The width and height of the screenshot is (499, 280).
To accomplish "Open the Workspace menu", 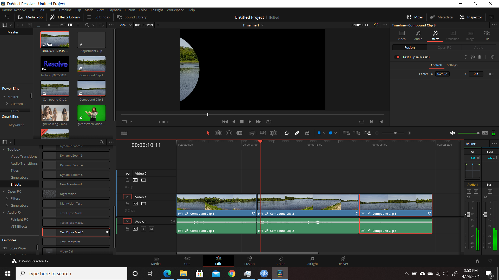I will [175, 10].
